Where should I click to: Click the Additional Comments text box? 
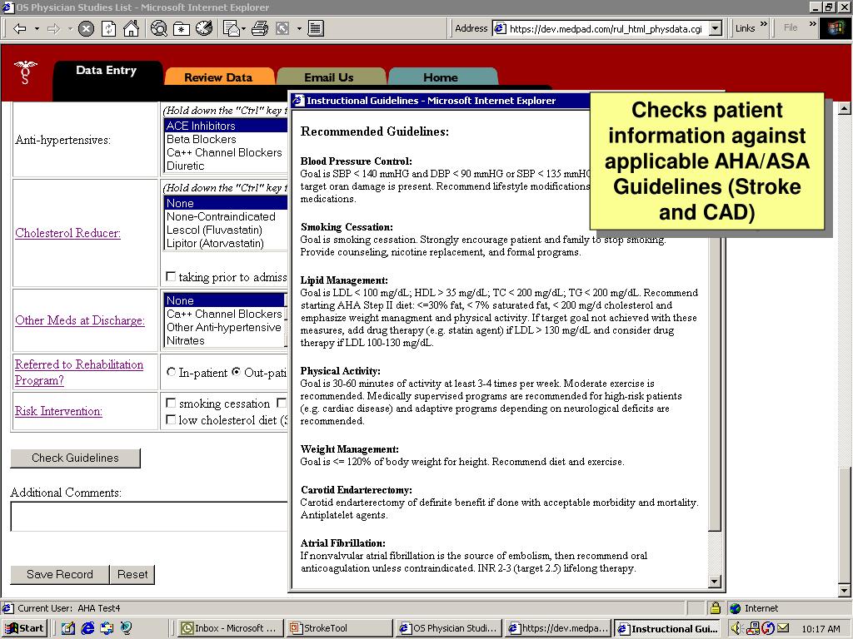click(149, 516)
